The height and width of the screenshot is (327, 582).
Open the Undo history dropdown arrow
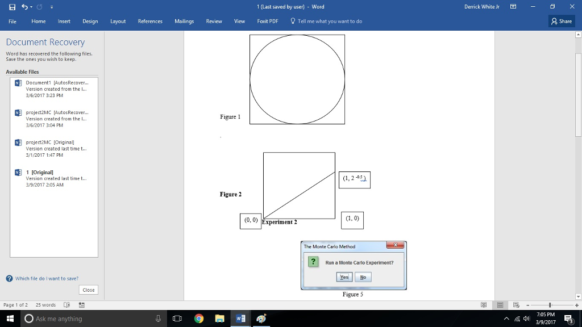click(30, 7)
